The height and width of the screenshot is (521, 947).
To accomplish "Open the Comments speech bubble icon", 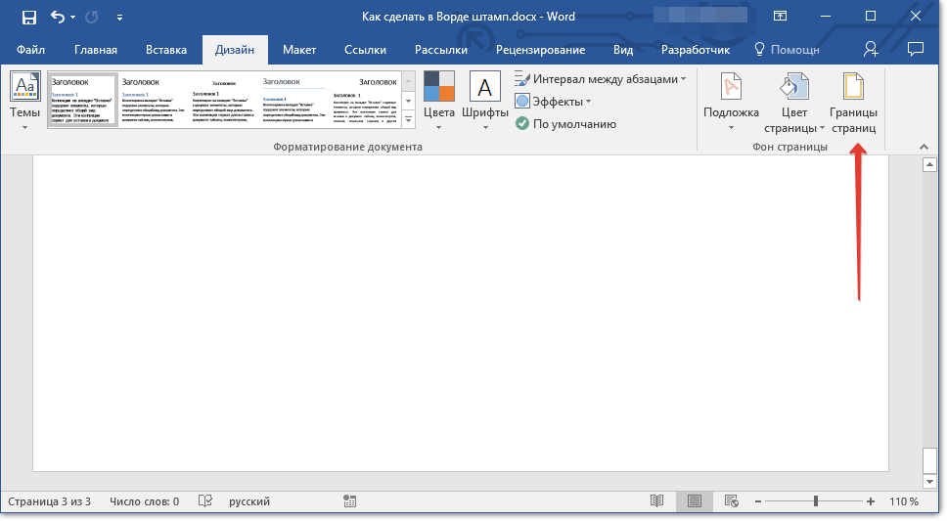I will tap(916, 50).
